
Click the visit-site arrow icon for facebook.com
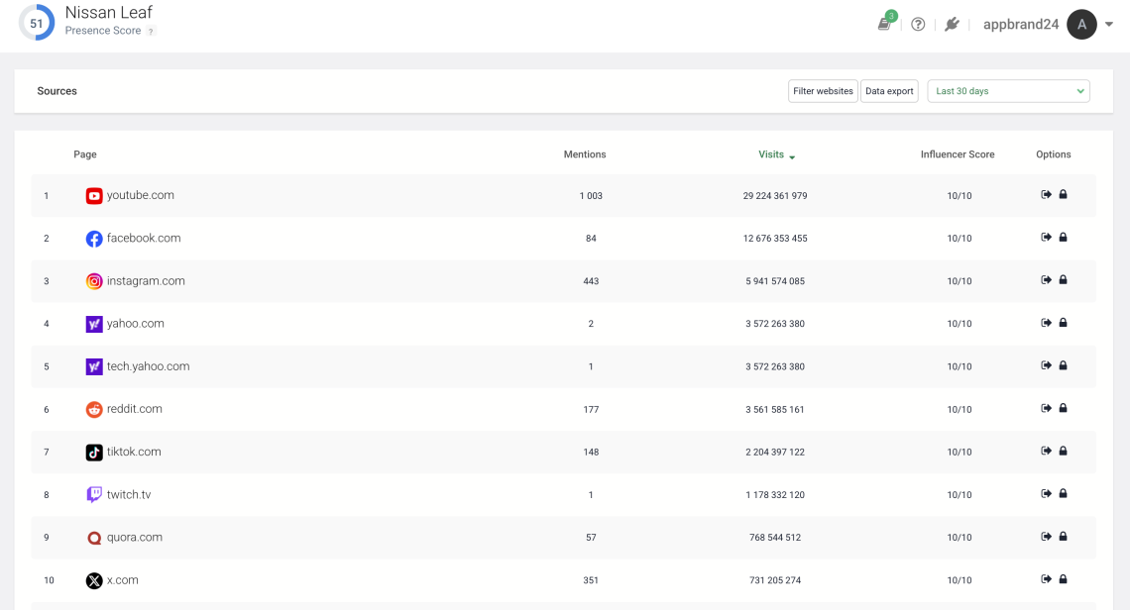(1046, 237)
